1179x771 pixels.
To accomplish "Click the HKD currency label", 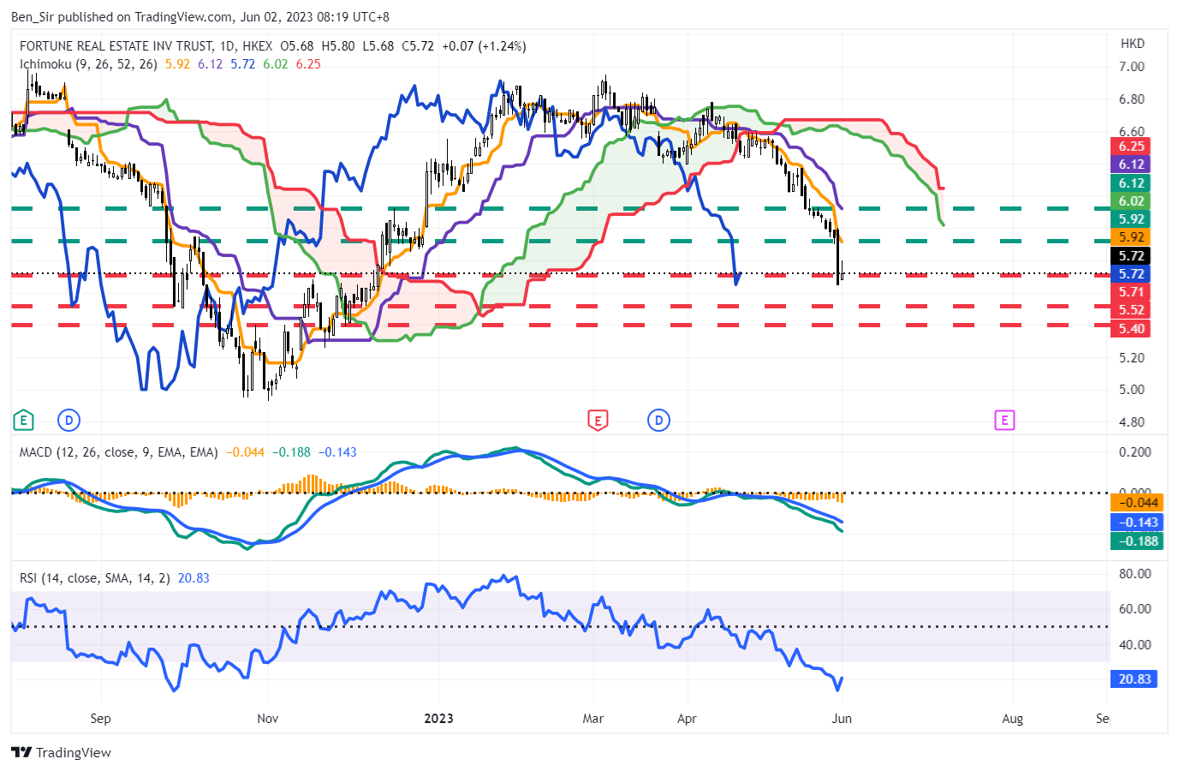I will click(x=1132, y=44).
